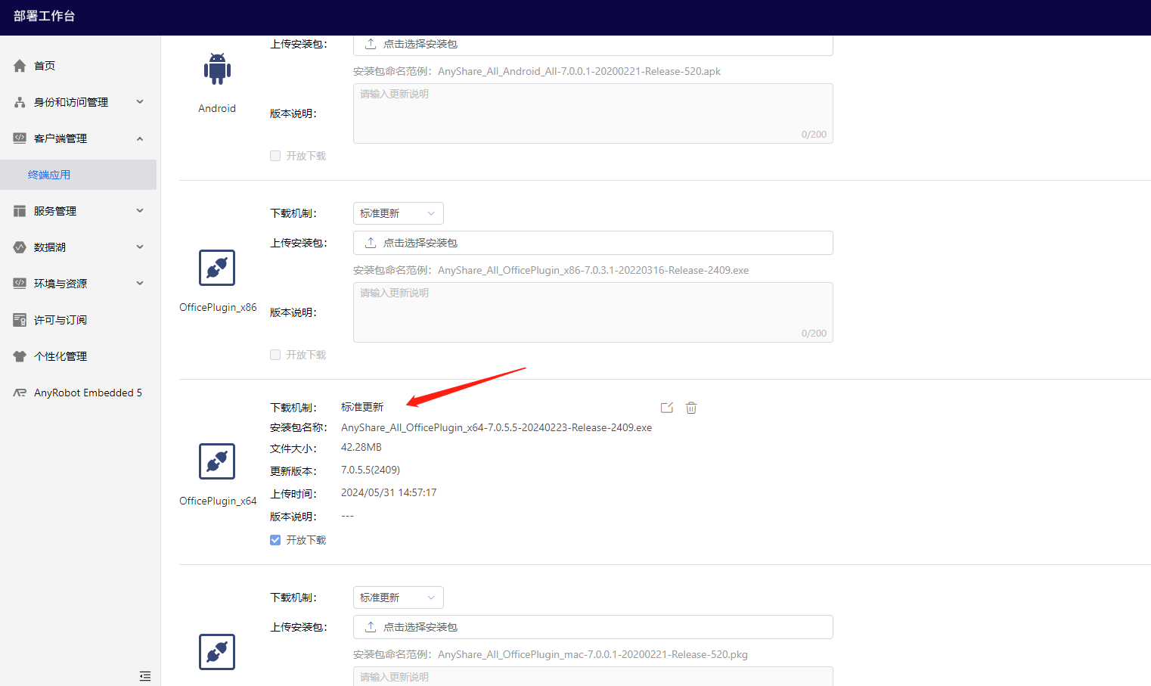1151x686 pixels.
Task: Click the OfficePlugin_x86 plug icon
Action: pos(217,268)
